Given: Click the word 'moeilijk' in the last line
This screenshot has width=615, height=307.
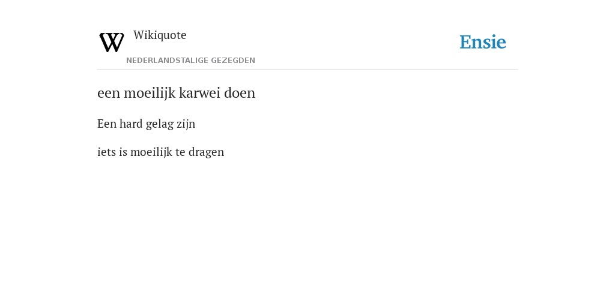Looking at the screenshot, I should pos(151,153).
